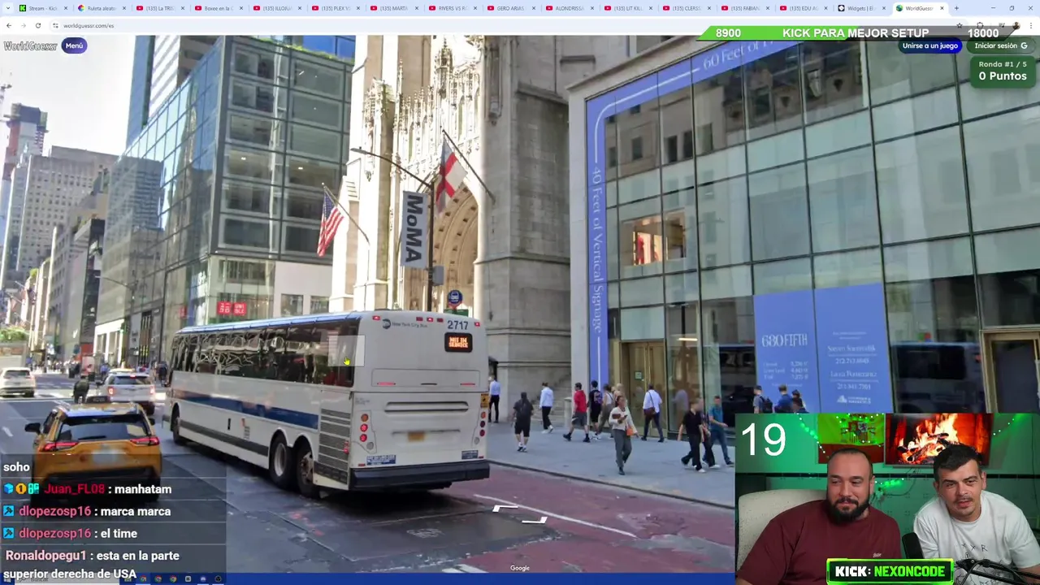Switch to the 'GERO ARIAS' tab
This screenshot has height=585, width=1040.
pos(510,8)
